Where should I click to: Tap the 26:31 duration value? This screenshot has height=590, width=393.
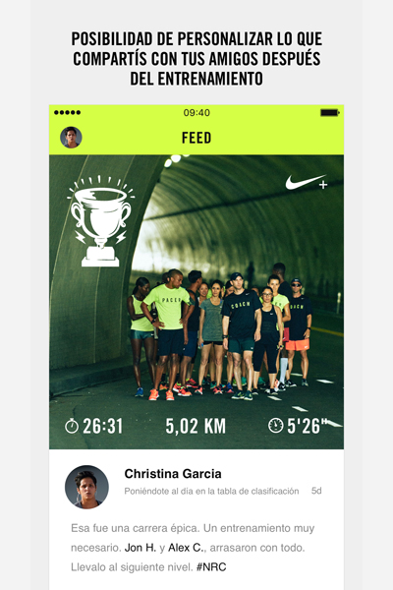102,426
